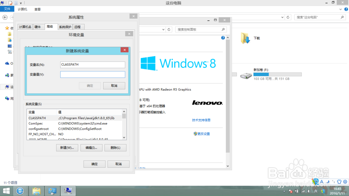
Task: Open the 新加卷 (F:) drive icon
Action: [x=246, y=76]
